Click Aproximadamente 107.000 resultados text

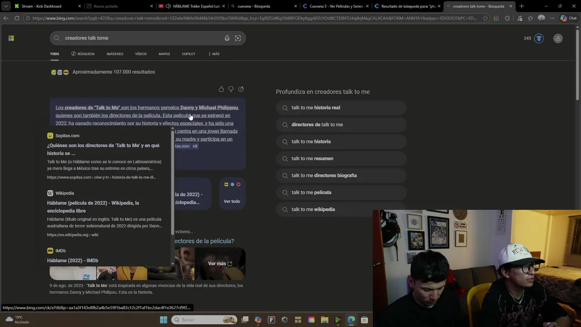113,72
